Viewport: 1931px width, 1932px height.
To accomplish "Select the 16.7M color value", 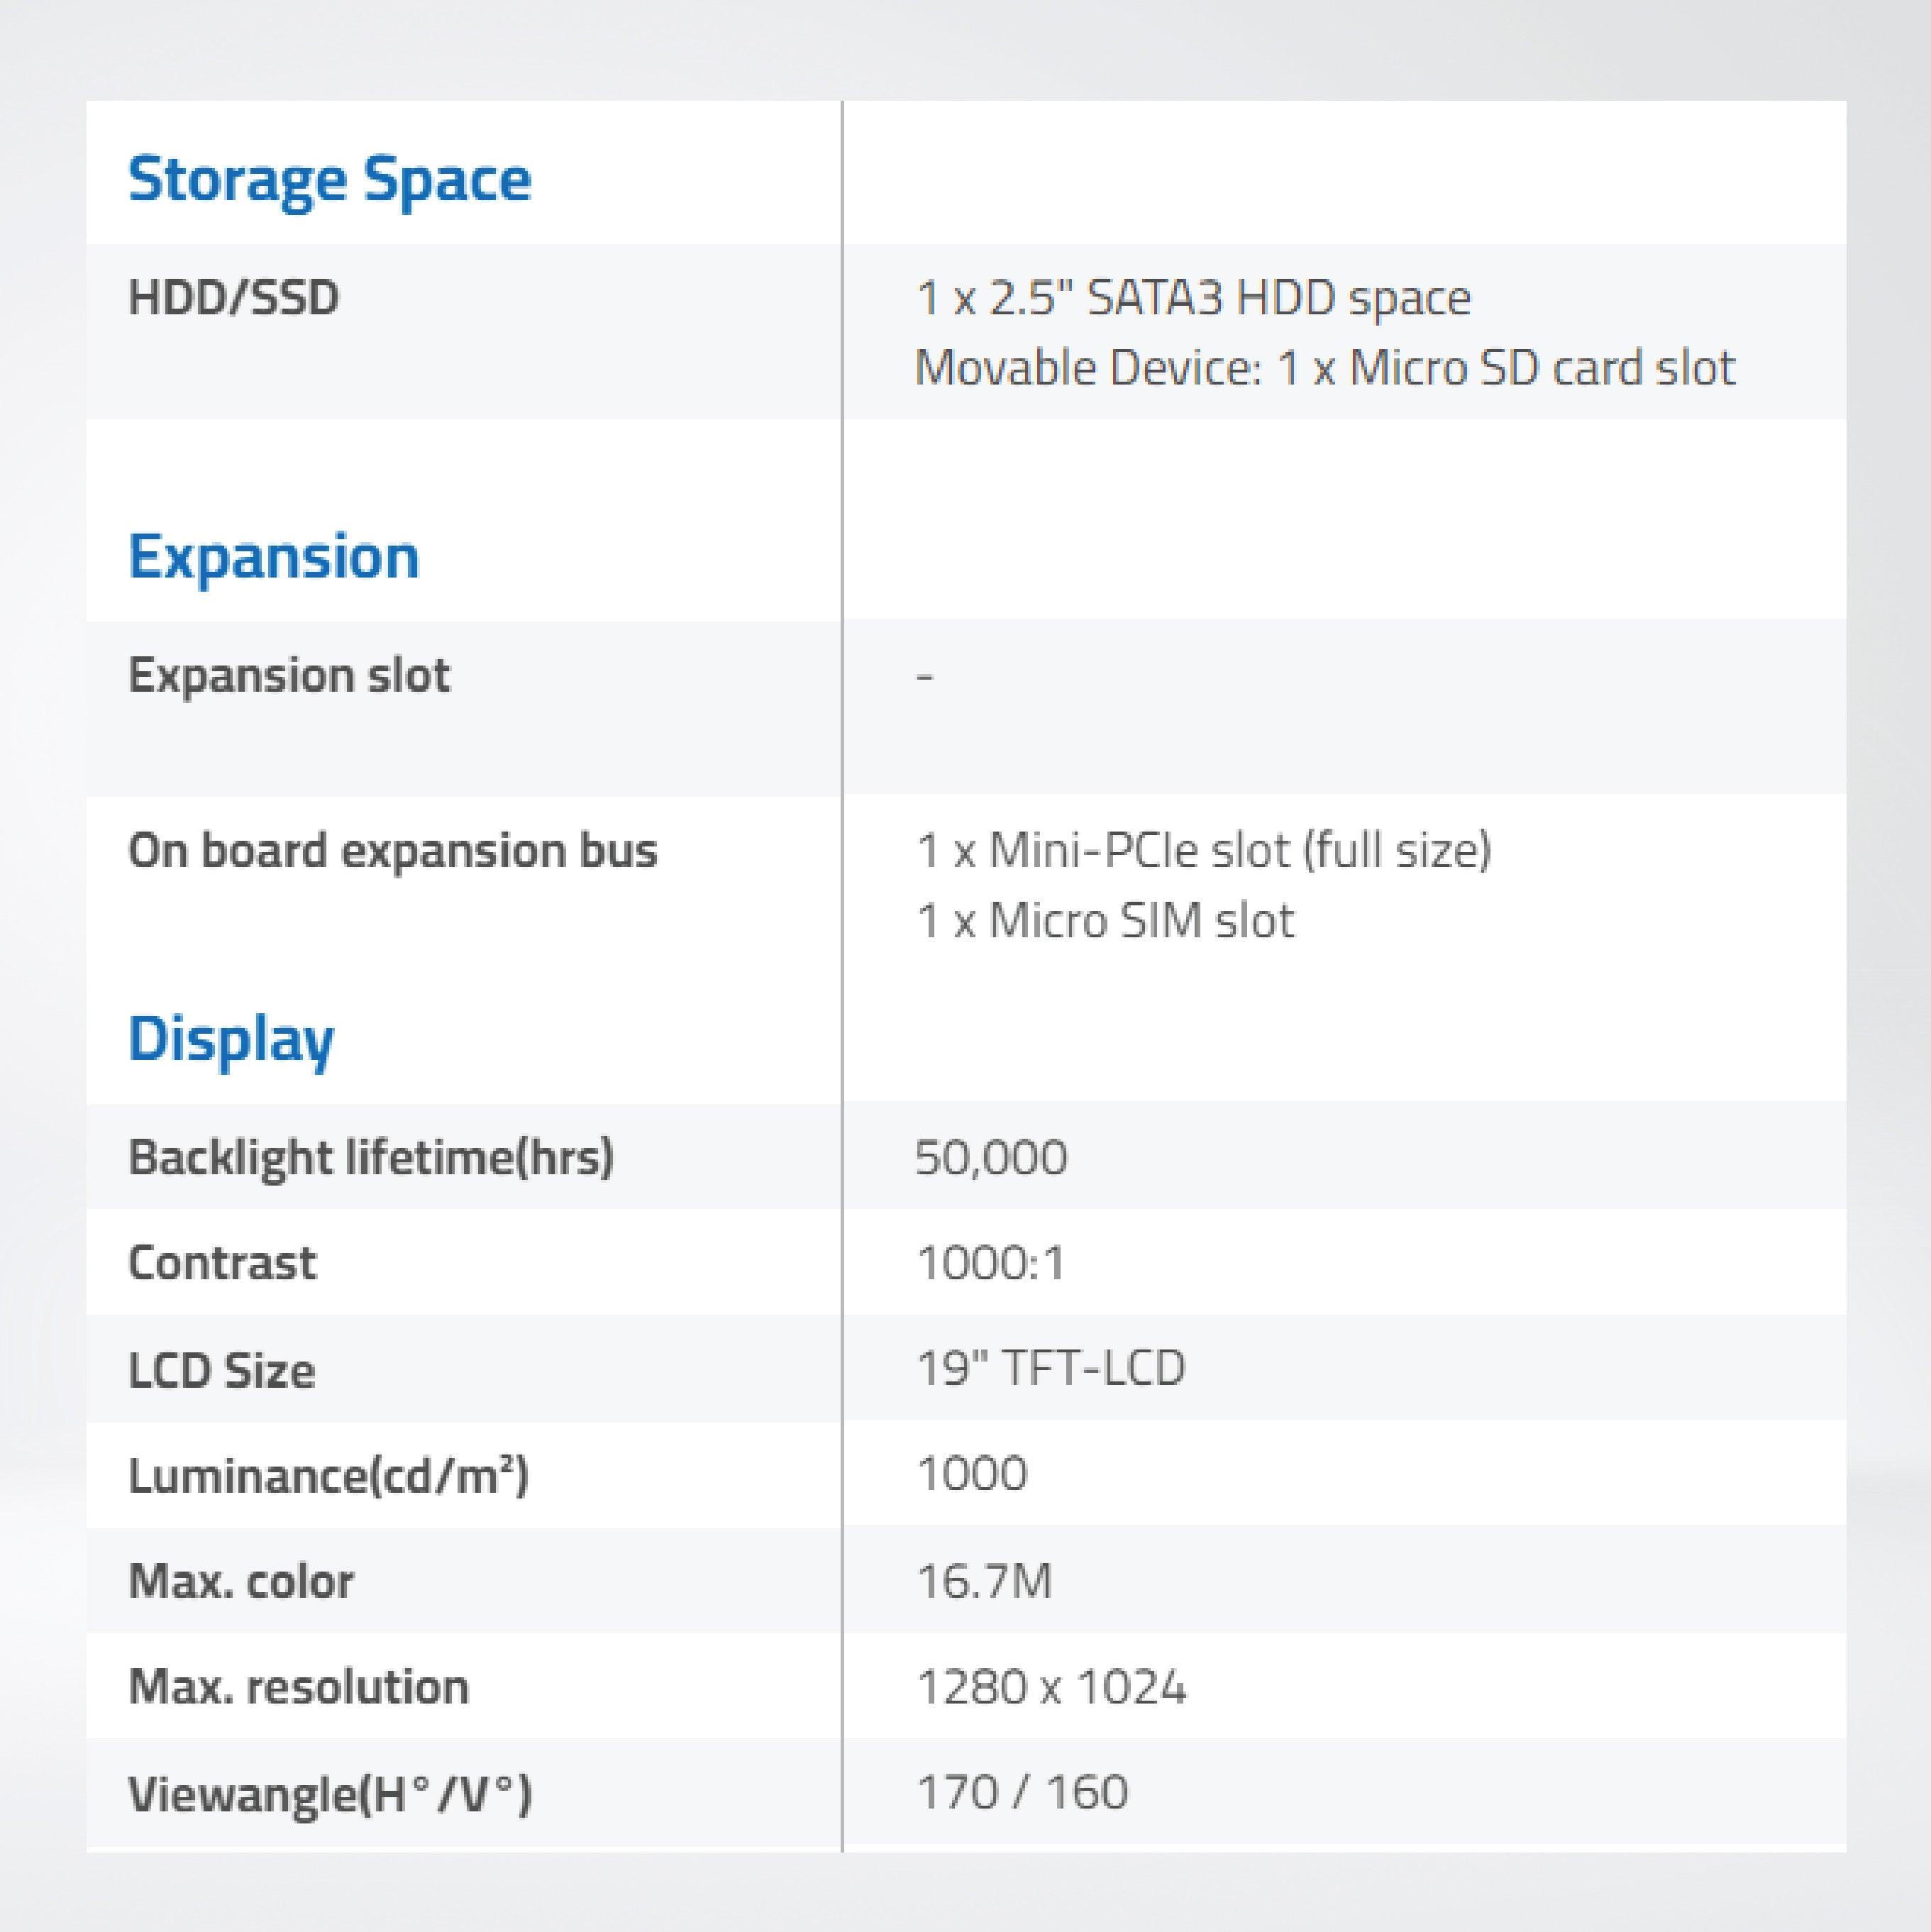I will [984, 1582].
